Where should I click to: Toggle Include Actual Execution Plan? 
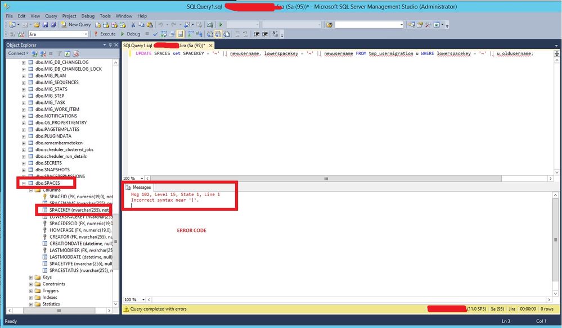(191, 34)
